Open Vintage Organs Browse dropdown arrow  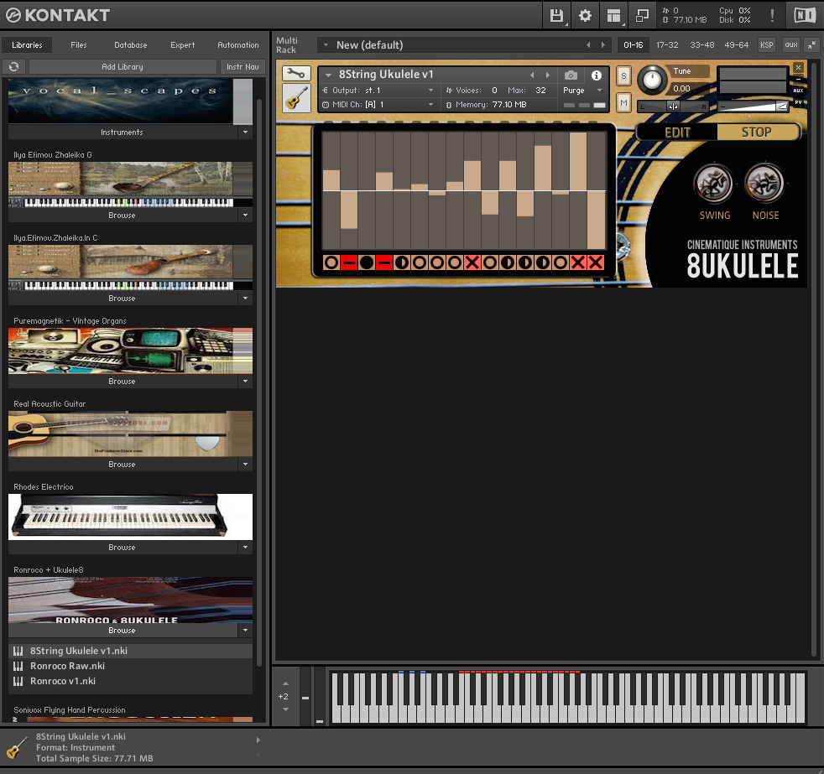tap(245, 382)
